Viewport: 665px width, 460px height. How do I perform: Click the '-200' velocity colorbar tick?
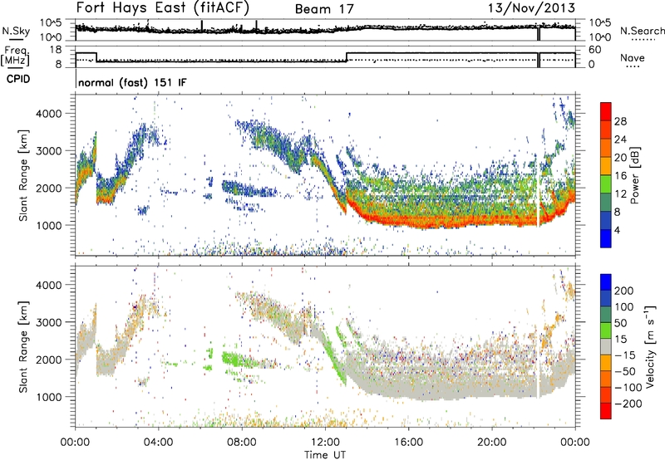[628, 404]
